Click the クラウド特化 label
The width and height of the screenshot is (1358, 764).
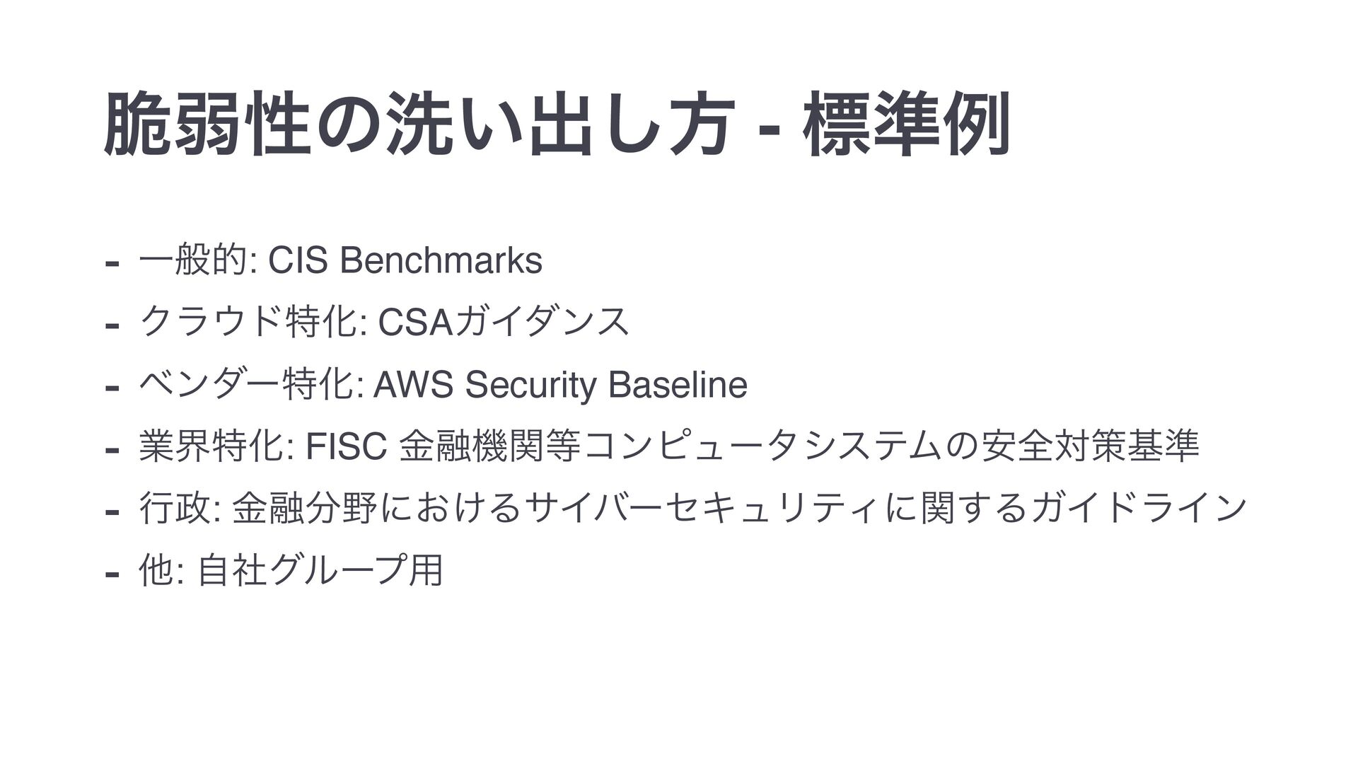click(250, 323)
